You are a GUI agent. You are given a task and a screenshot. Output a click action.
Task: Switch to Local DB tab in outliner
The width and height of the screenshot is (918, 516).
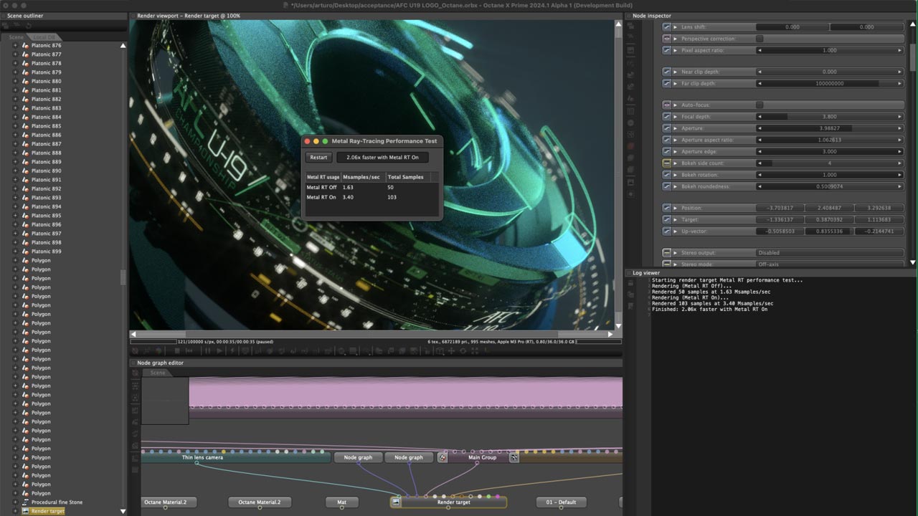pos(46,37)
